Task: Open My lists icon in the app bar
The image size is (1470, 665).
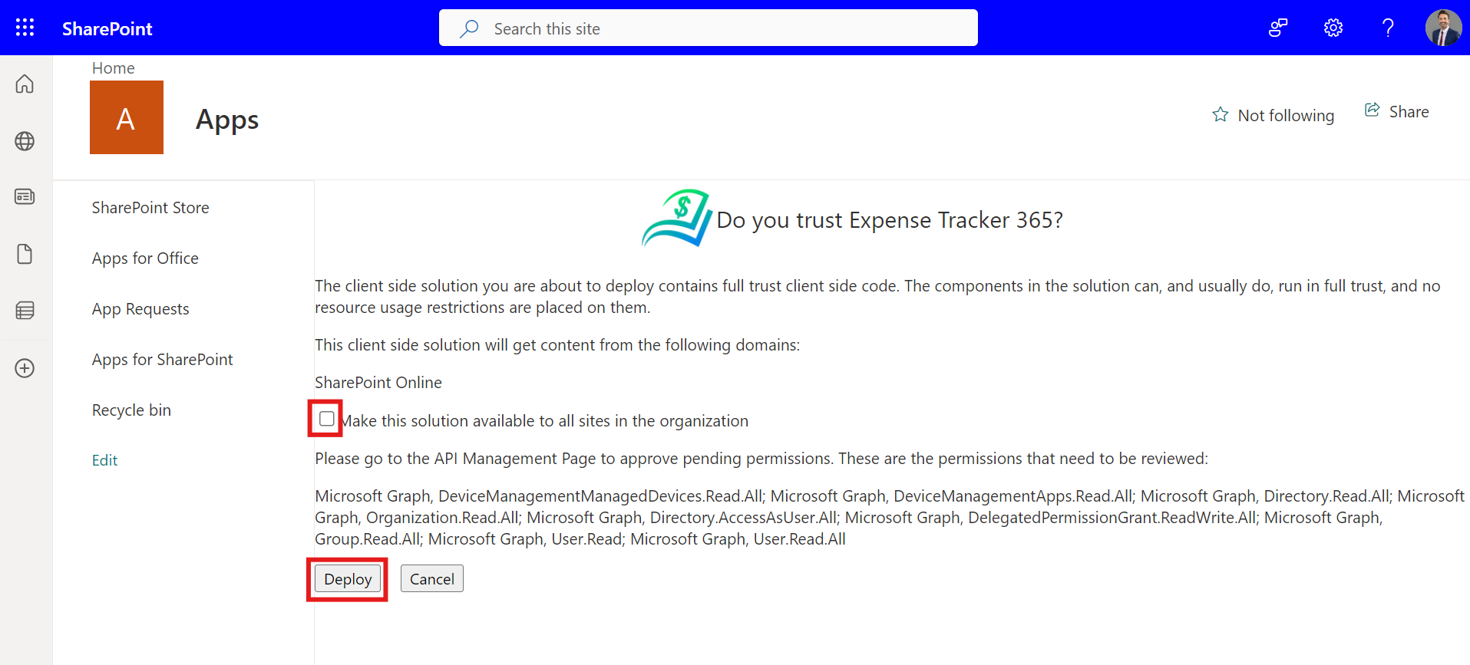Action: coord(25,311)
